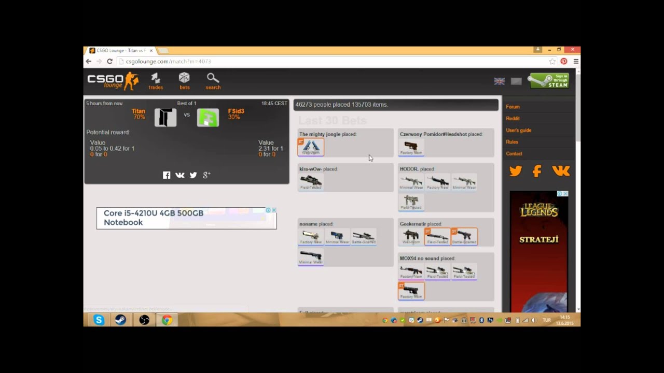The height and width of the screenshot is (373, 664).
Task: Select the Titan team logo
Action: tap(165, 118)
